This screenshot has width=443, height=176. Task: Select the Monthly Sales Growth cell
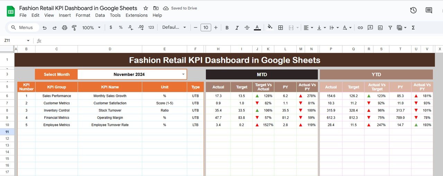click(x=110, y=96)
